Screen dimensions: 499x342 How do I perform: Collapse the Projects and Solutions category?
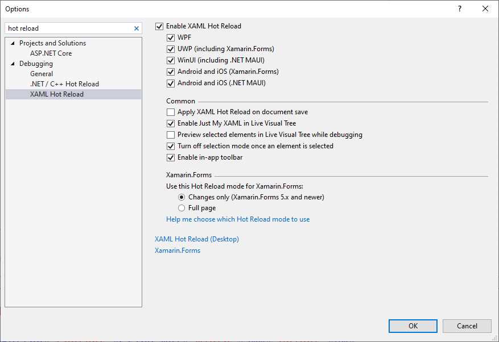[13, 43]
